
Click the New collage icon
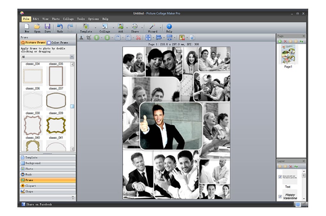coord(27,27)
